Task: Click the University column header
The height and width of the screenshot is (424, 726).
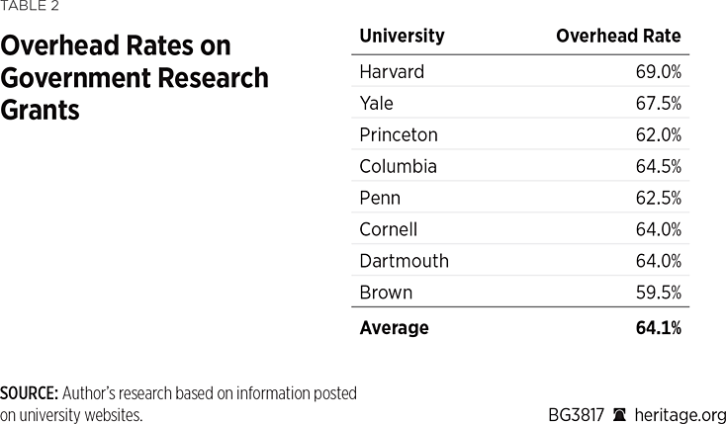Action: 402,37
